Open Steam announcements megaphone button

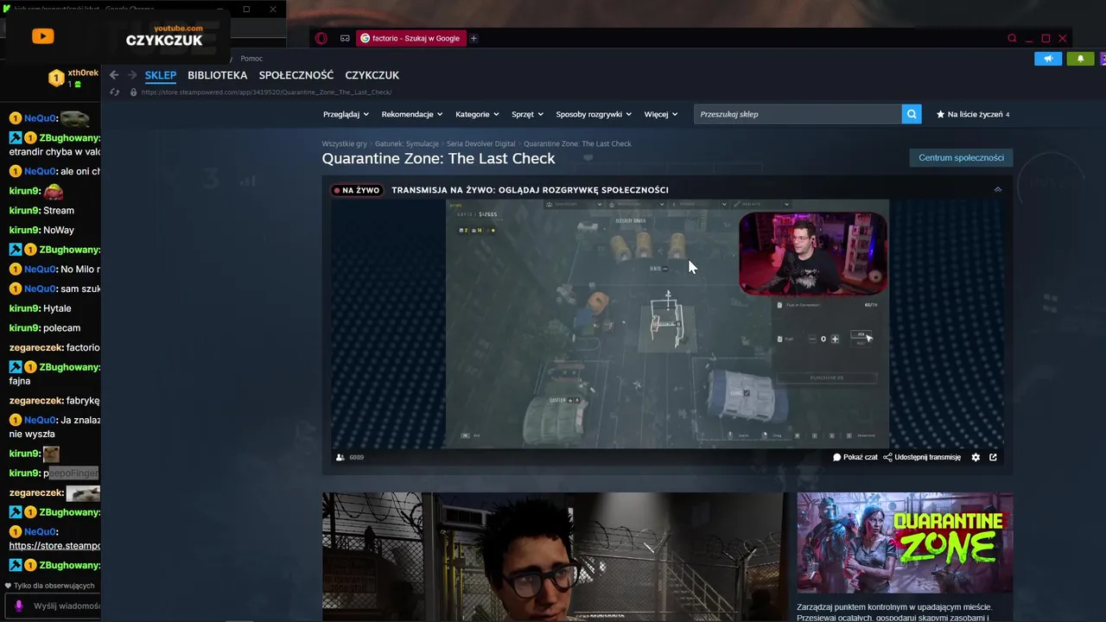pyautogui.click(x=1048, y=59)
